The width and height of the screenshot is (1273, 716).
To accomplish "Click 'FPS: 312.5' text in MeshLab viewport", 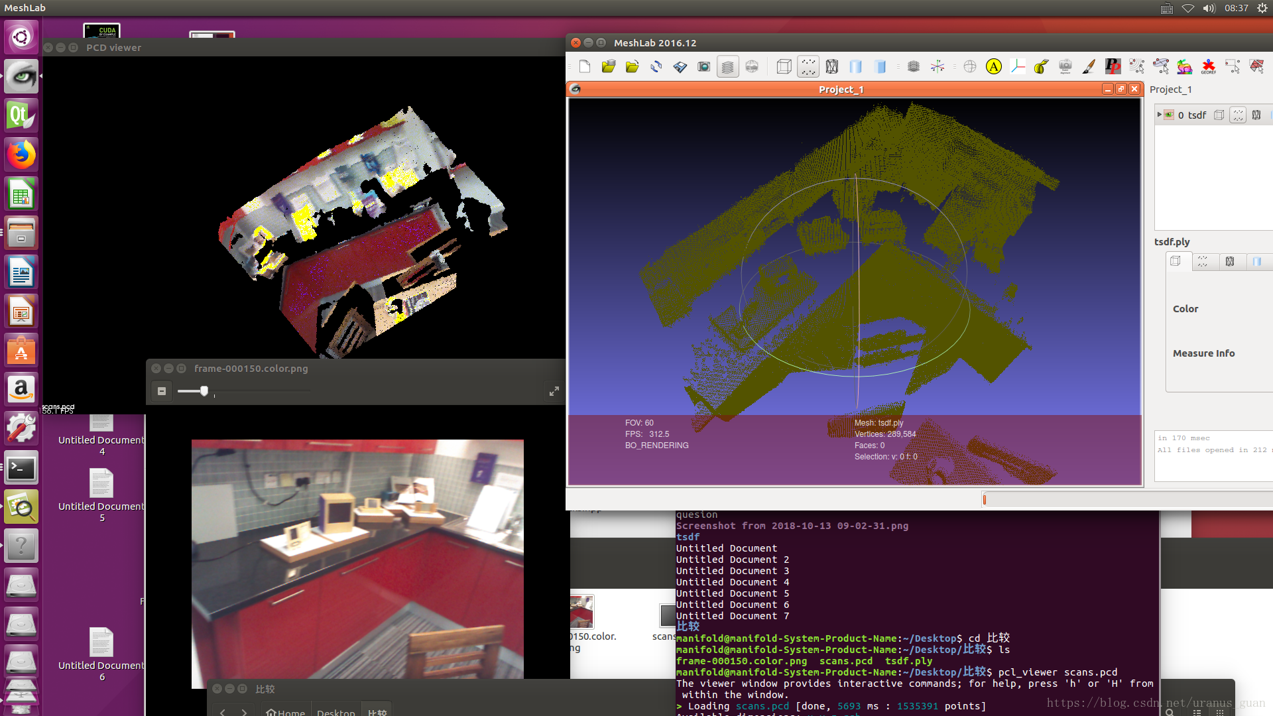I will pos(647,434).
